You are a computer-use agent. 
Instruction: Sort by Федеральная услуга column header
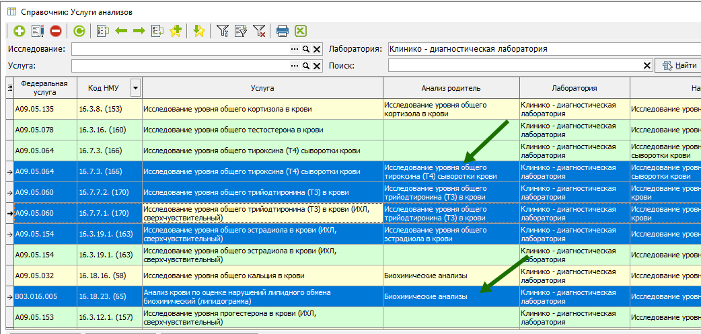click(x=46, y=88)
